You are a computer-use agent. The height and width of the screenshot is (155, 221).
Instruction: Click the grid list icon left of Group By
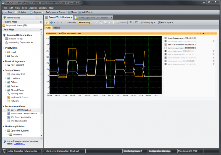pyautogui.click(x=131, y=23)
